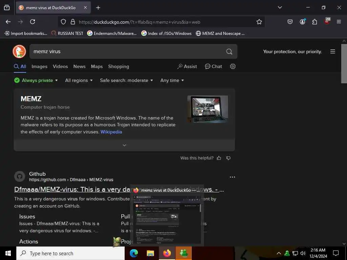This screenshot has height=260, width=347.
Task: Switch to the Shopping tab
Action: coord(118,67)
